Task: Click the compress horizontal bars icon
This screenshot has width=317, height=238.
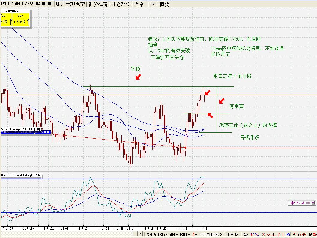Action: [268, 235]
